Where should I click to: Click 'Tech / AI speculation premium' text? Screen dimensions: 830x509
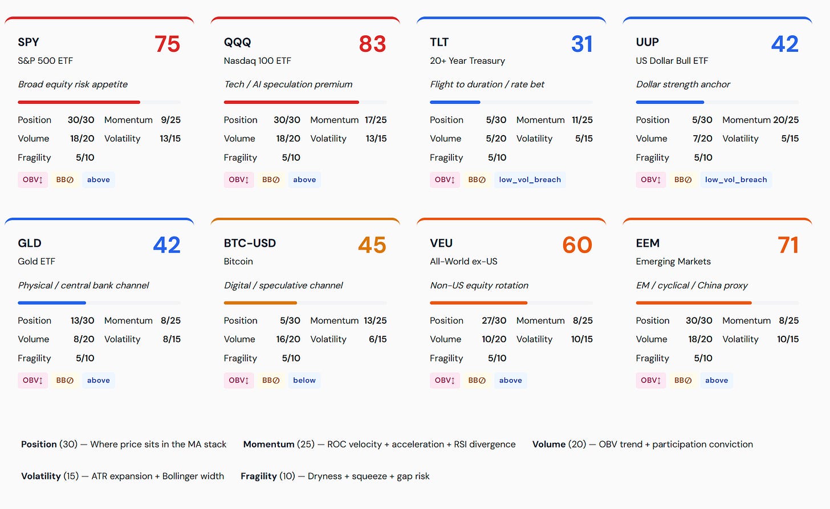pyautogui.click(x=288, y=84)
